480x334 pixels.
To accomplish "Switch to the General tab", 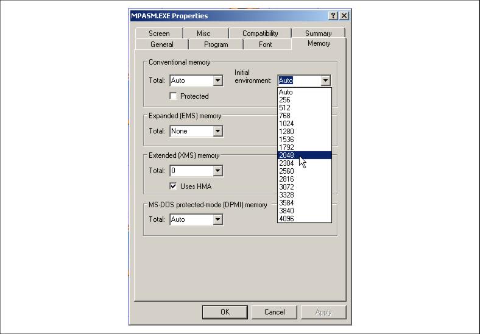I will click(x=161, y=44).
